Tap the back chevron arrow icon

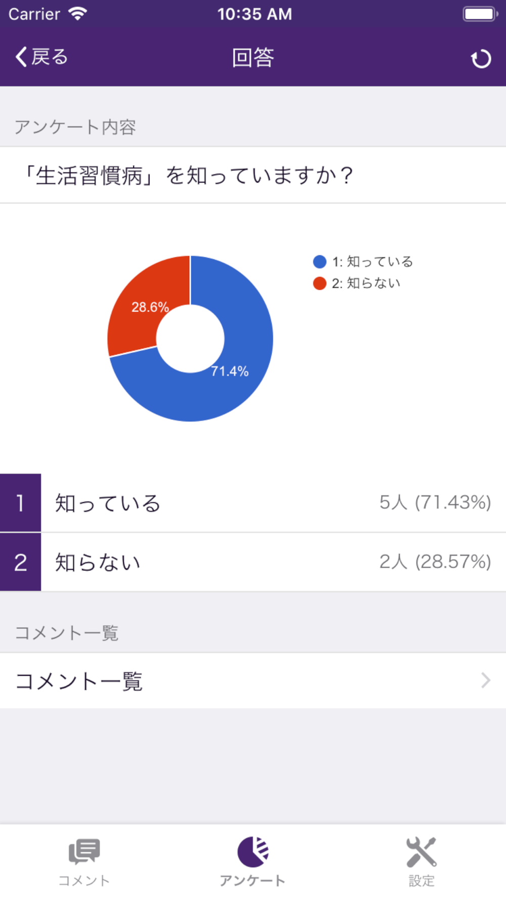tap(21, 57)
